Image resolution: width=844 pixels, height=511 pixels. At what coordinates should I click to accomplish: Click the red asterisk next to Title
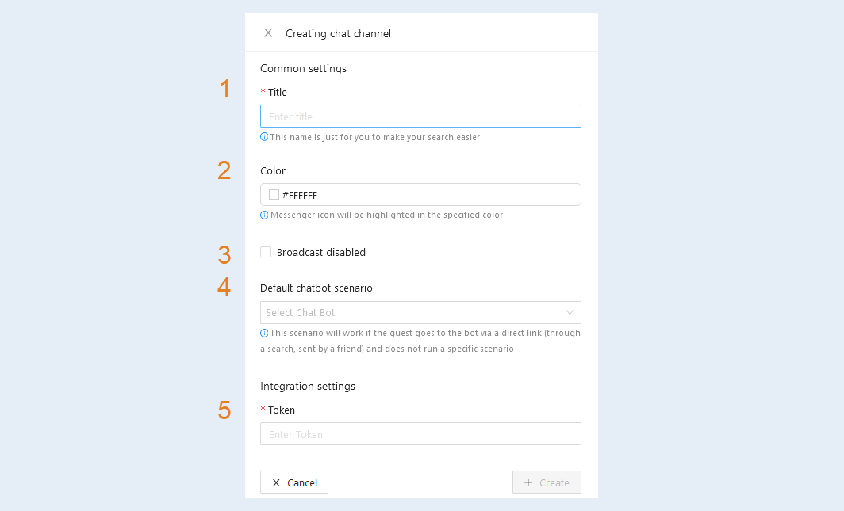pyautogui.click(x=263, y=92)
